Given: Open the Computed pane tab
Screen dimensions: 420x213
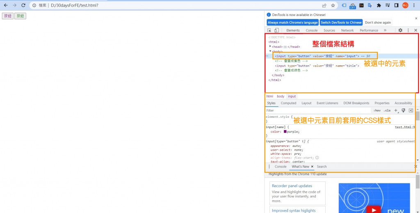Looking at the screenshot, I should coord(288,103).
